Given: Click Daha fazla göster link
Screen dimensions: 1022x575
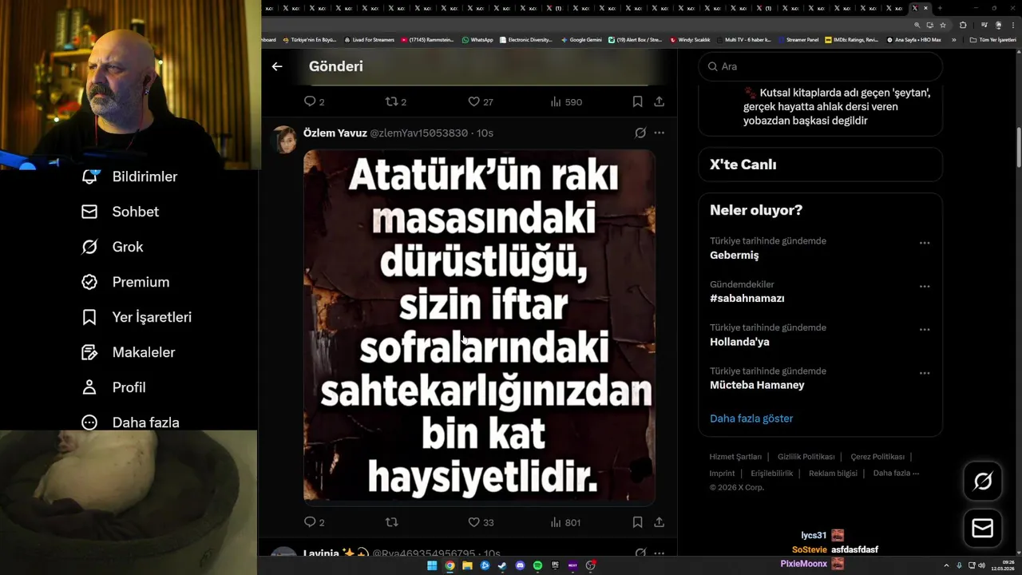Looking at the screenshot, I should point(751,418).
